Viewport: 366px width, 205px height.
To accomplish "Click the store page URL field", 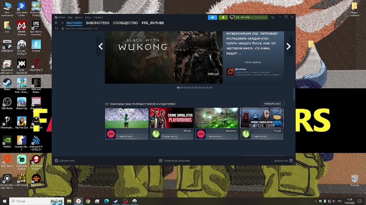I will [82, 28].
